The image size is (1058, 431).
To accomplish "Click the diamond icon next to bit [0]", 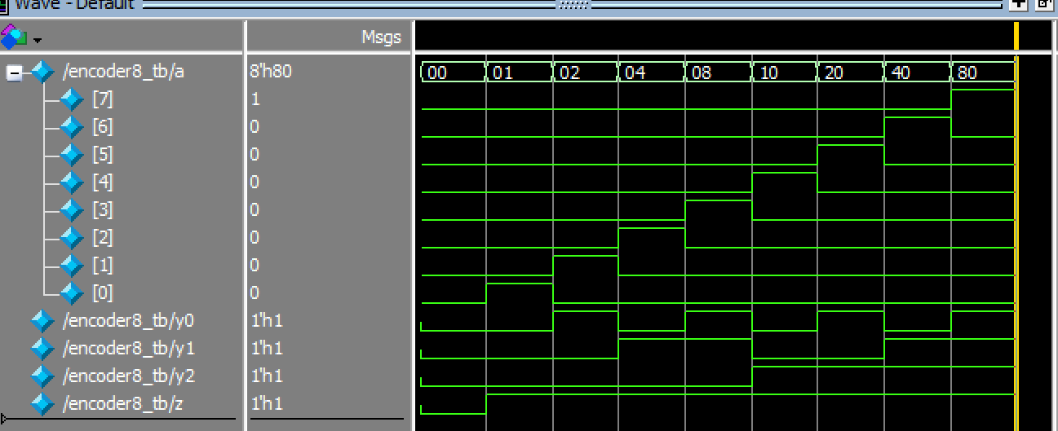I will click(72, 293).
